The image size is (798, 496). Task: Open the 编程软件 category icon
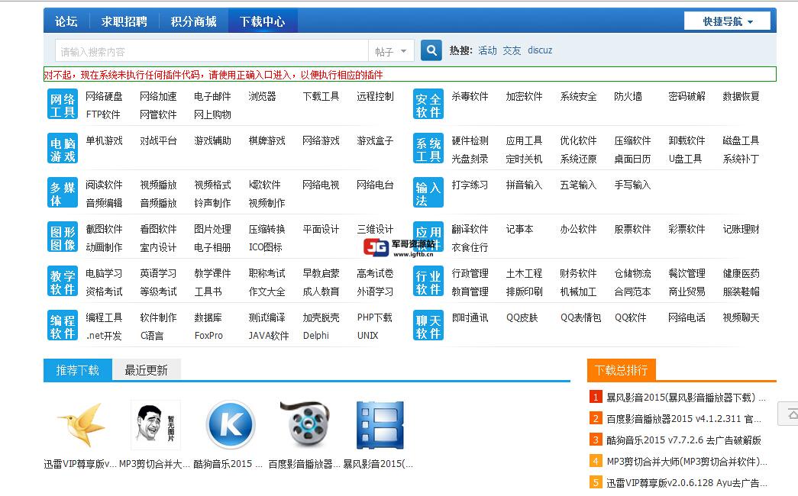click(63, 326)
